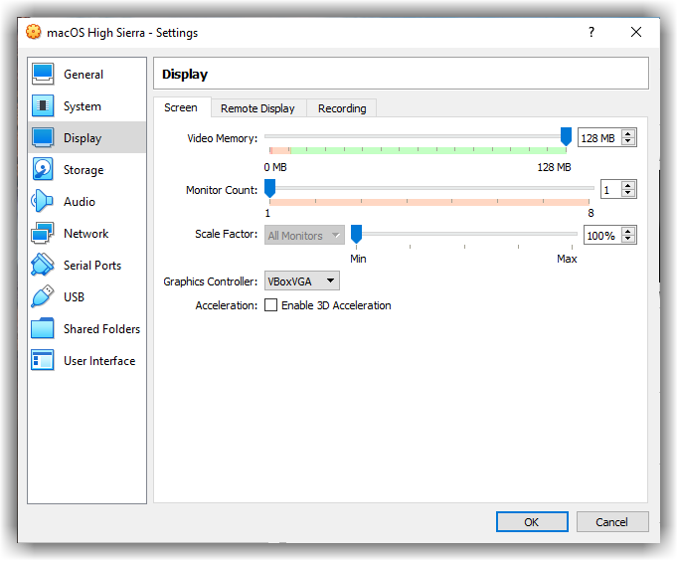Select the Network monitors icon
The height and width of the screenshot is (561, 678).
[x=43, y=234]
